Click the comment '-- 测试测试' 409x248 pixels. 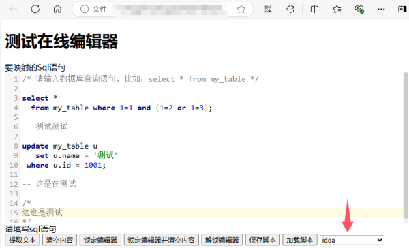pos(45,127)
